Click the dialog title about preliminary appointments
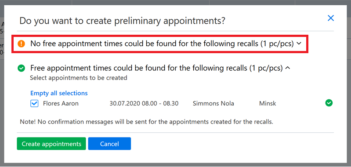 122,21
